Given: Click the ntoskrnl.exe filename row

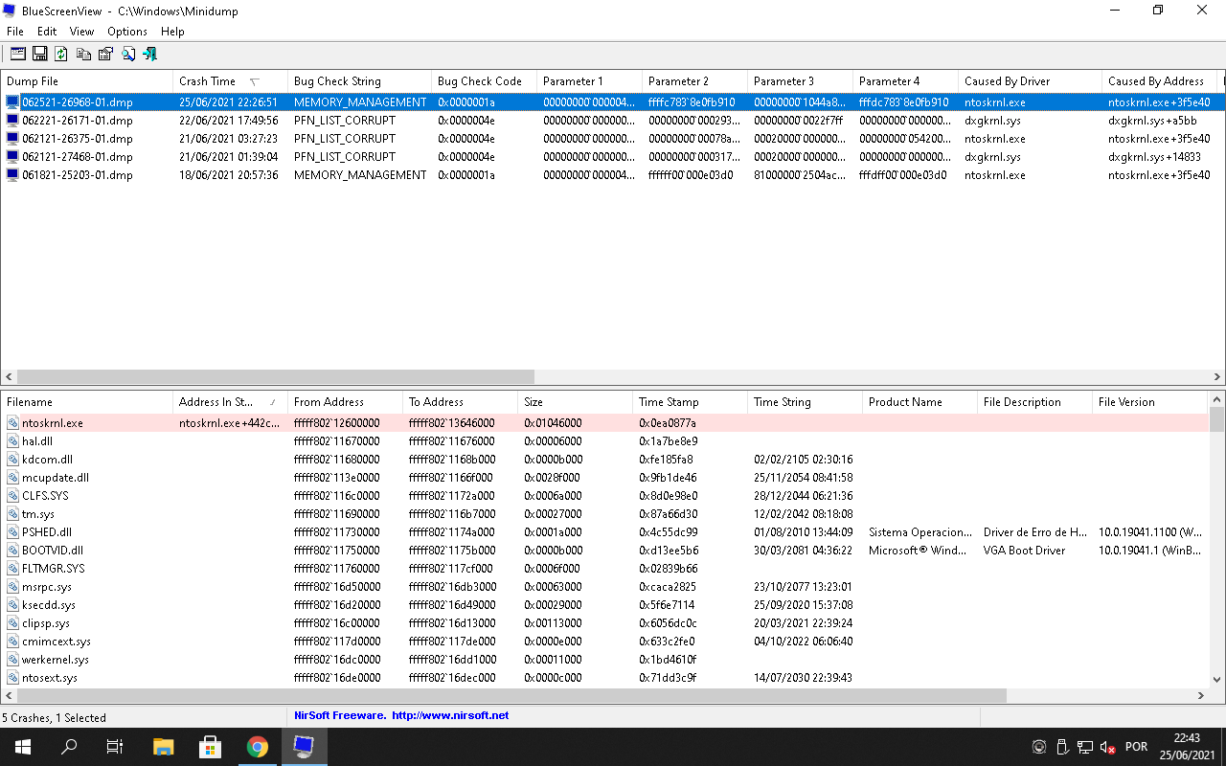Looking at the screenshot, I should (605, 423).
